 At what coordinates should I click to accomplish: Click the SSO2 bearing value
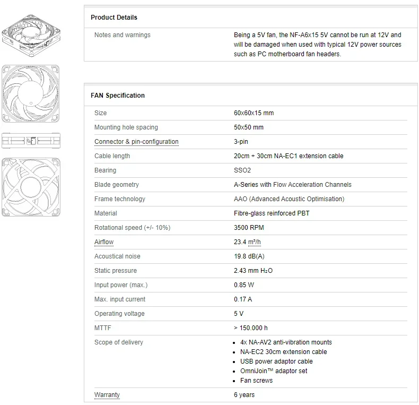(242, 170)
